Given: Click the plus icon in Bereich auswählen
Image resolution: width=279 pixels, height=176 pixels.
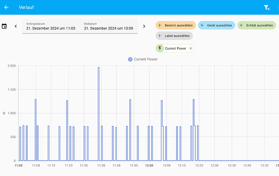Looking at the screenshot, I should coord(160,25).
